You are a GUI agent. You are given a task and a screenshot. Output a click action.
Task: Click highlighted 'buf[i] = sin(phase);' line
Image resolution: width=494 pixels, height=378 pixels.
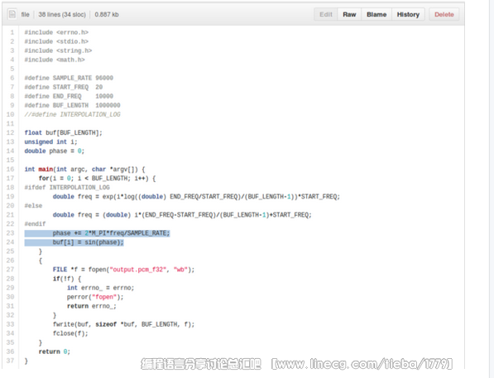89,242
